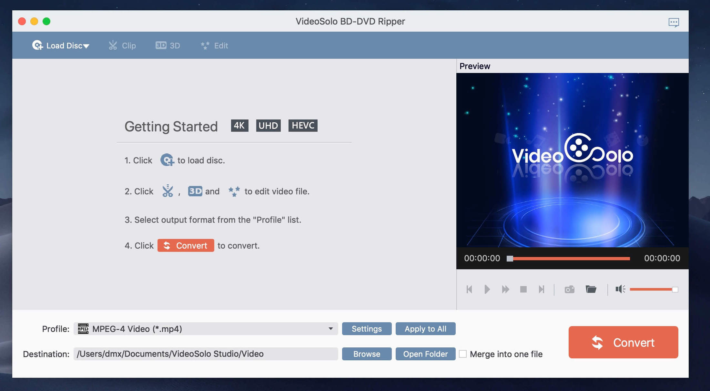Image resolution: width=710 pixels, height=391 pixels.
Task: Close the window with the red button
Action: (22, 21)
